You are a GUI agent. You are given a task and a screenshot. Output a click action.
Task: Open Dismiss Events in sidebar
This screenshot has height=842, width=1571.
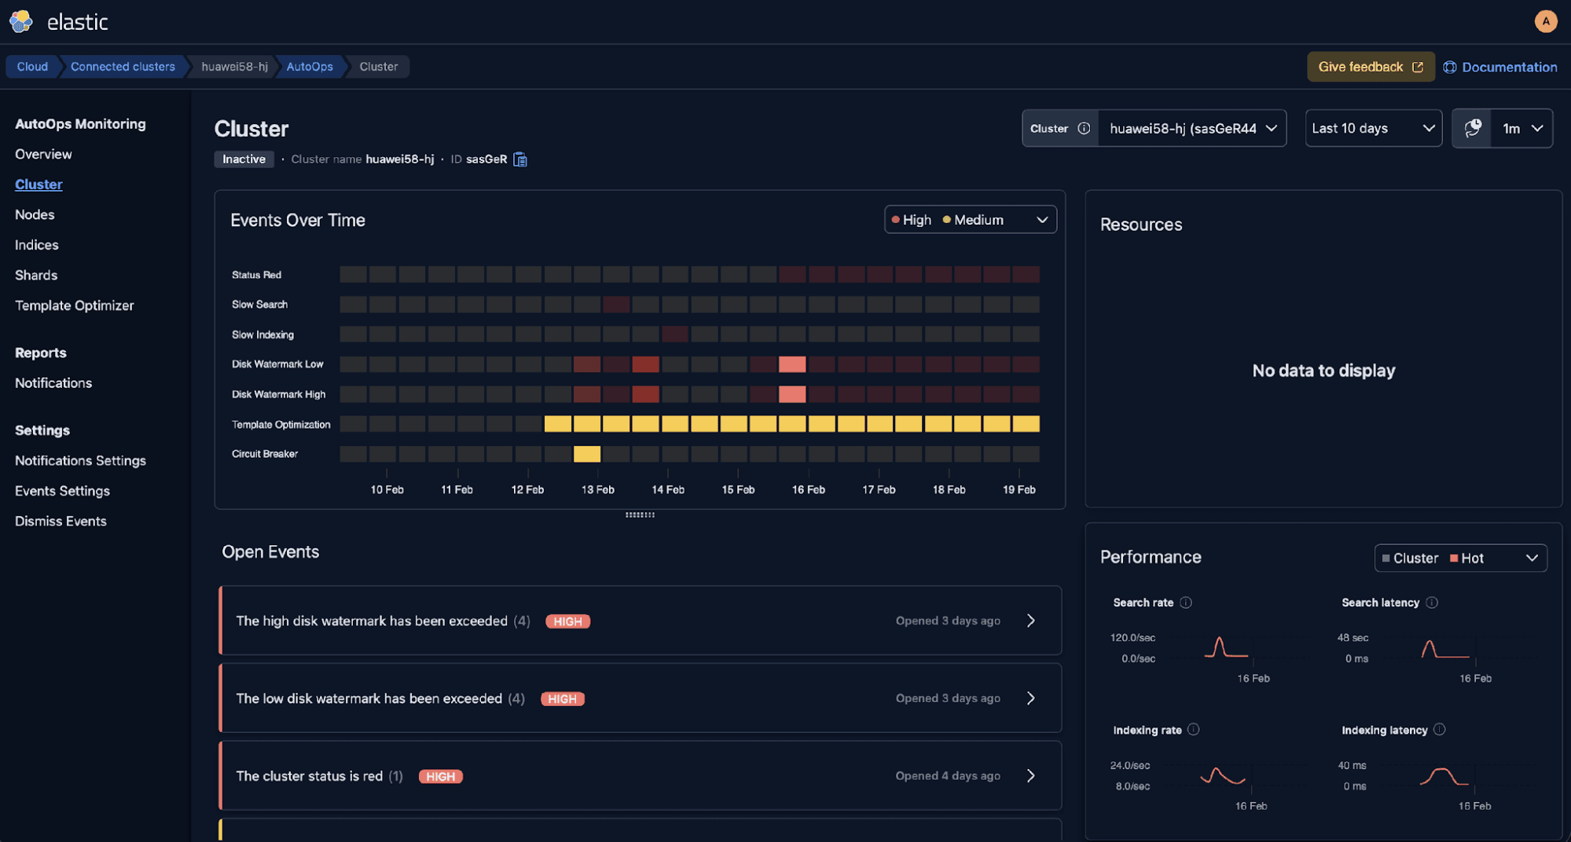tap(61, 522)
